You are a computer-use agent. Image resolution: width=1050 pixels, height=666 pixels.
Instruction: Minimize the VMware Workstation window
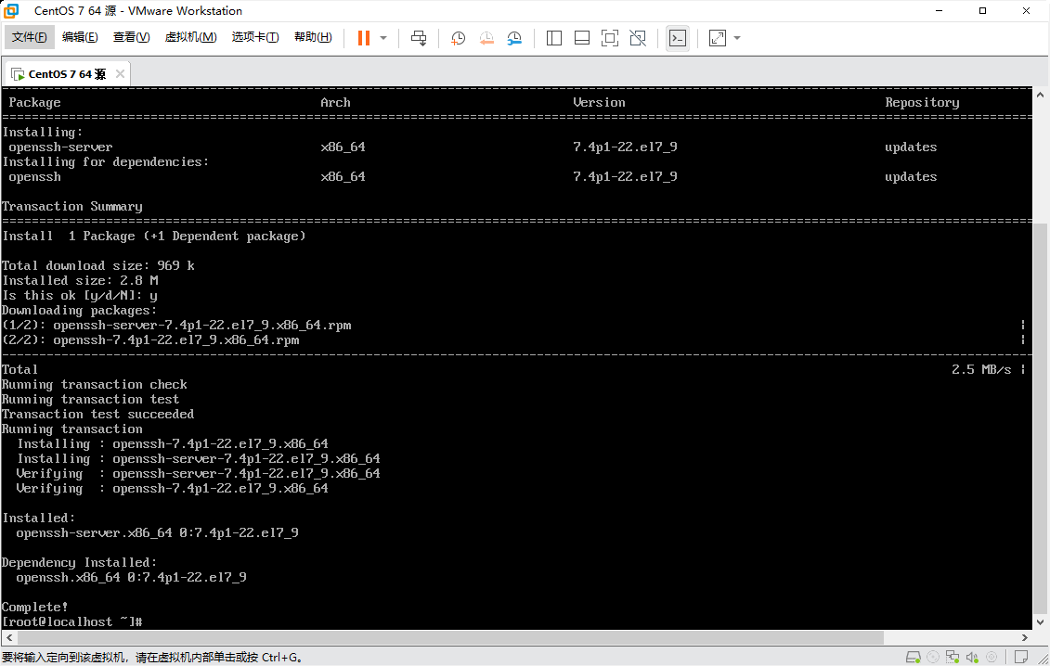click(939, 11)
